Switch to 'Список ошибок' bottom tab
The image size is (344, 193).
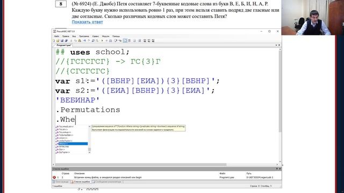(x=81, y=182)
